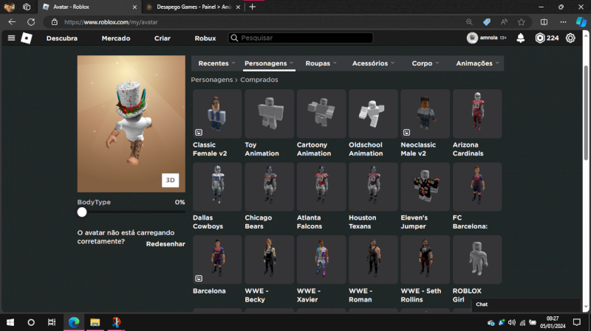Open the Robux balance icon

coord(540,38)
